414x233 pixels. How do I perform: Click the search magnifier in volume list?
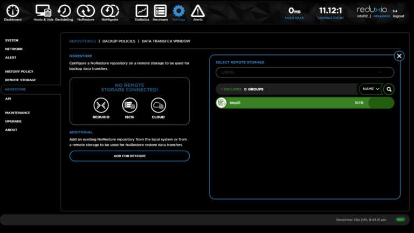click(389, 89)
